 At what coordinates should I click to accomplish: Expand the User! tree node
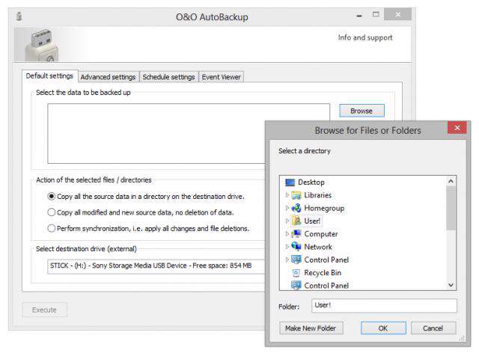click(287, 221)
